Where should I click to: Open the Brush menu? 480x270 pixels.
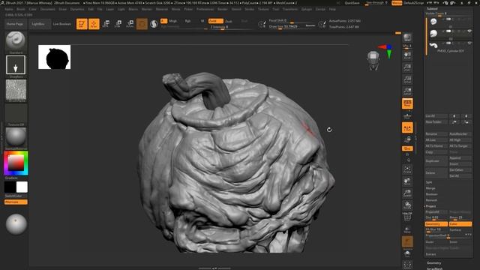coord(21,9)
